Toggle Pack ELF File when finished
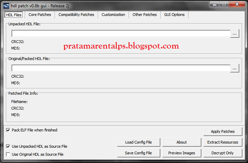 [x=8, y=130]
